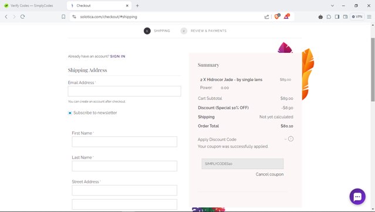Switch to Verify Codes SimplyCodes tab

pos(32,5)
